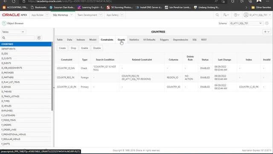Open the Team Development dropdown arrow
273x154 pixels.
click(101, 15)
